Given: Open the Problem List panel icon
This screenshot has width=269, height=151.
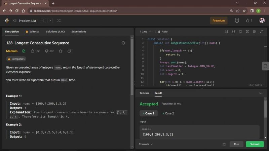Looking at the screenshot, I should click(14, 21).
